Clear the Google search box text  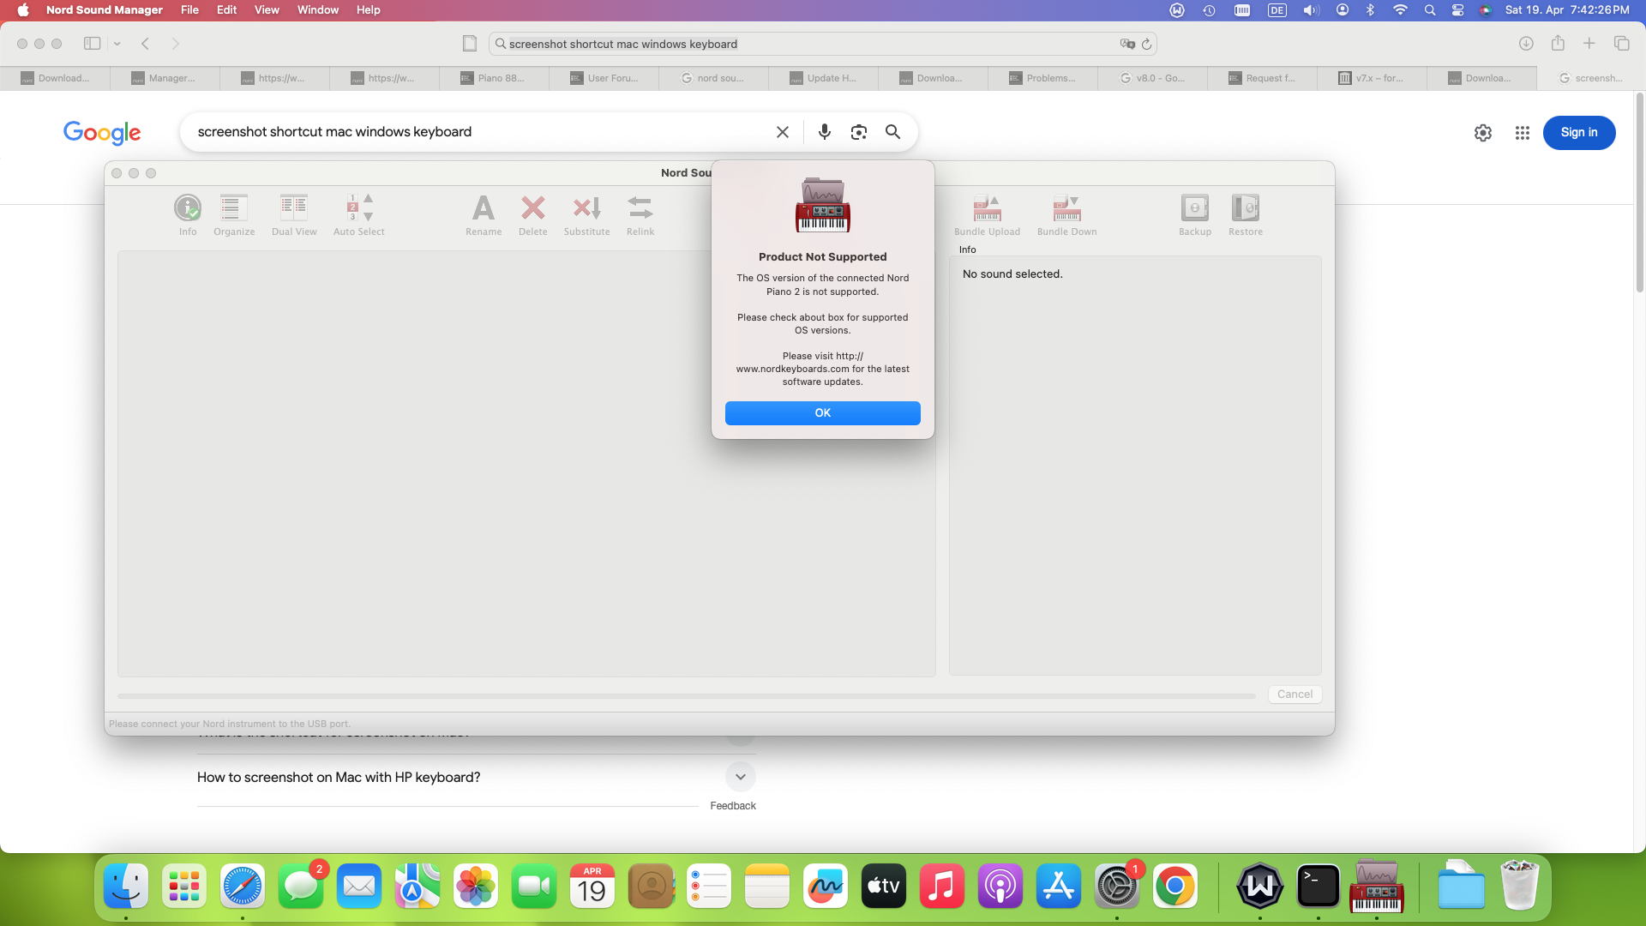tap(782, 132)
